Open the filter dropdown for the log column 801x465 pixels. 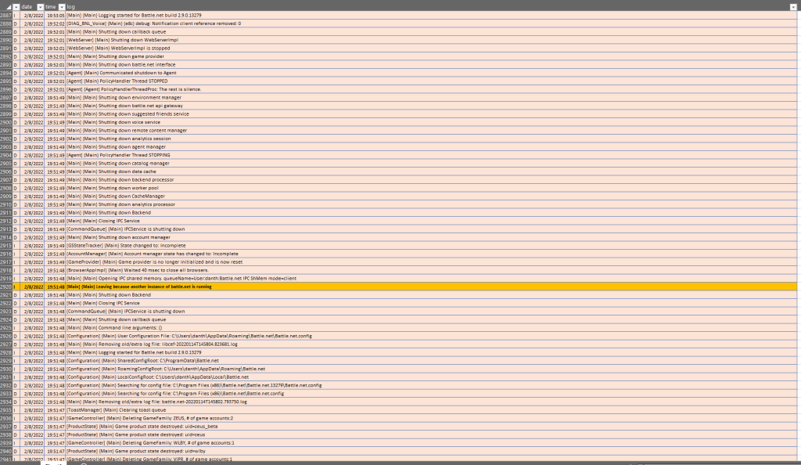[792, 6]
